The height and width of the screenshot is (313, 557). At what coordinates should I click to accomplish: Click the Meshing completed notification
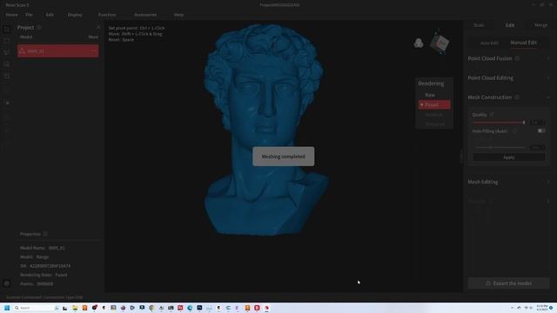coord(284,156)
